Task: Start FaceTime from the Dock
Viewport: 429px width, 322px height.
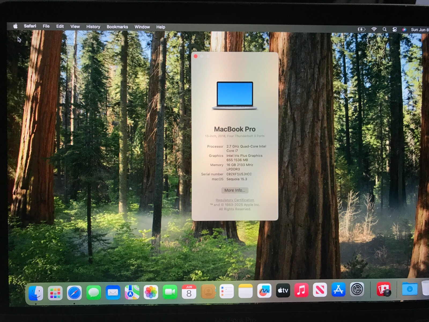Action: pyautogui.click(x=170, y=292)
